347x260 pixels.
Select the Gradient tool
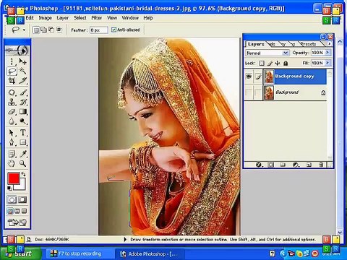[x=23, y=112]
